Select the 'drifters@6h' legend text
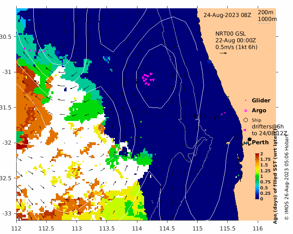Viewport: 293px width, 234px height. click(x=268, y=126)
